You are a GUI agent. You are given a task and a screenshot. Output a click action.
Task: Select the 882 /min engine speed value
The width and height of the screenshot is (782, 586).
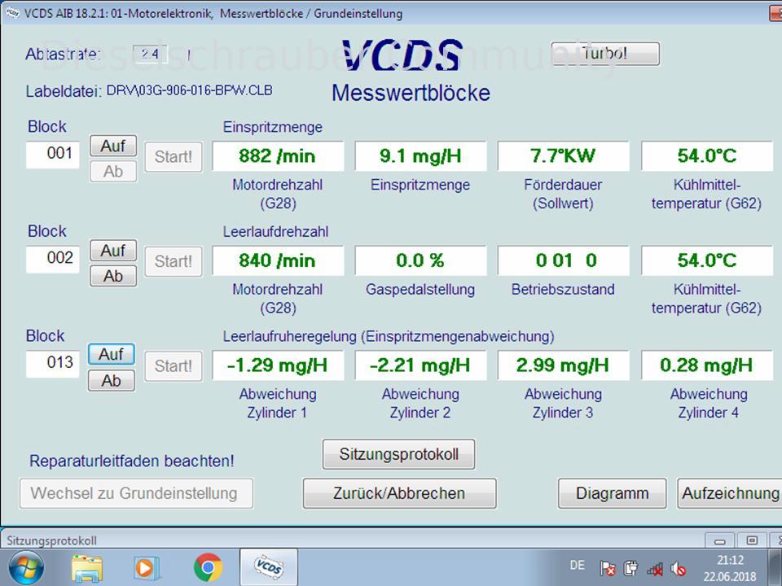pyautogui.click(x=278, y=156)
